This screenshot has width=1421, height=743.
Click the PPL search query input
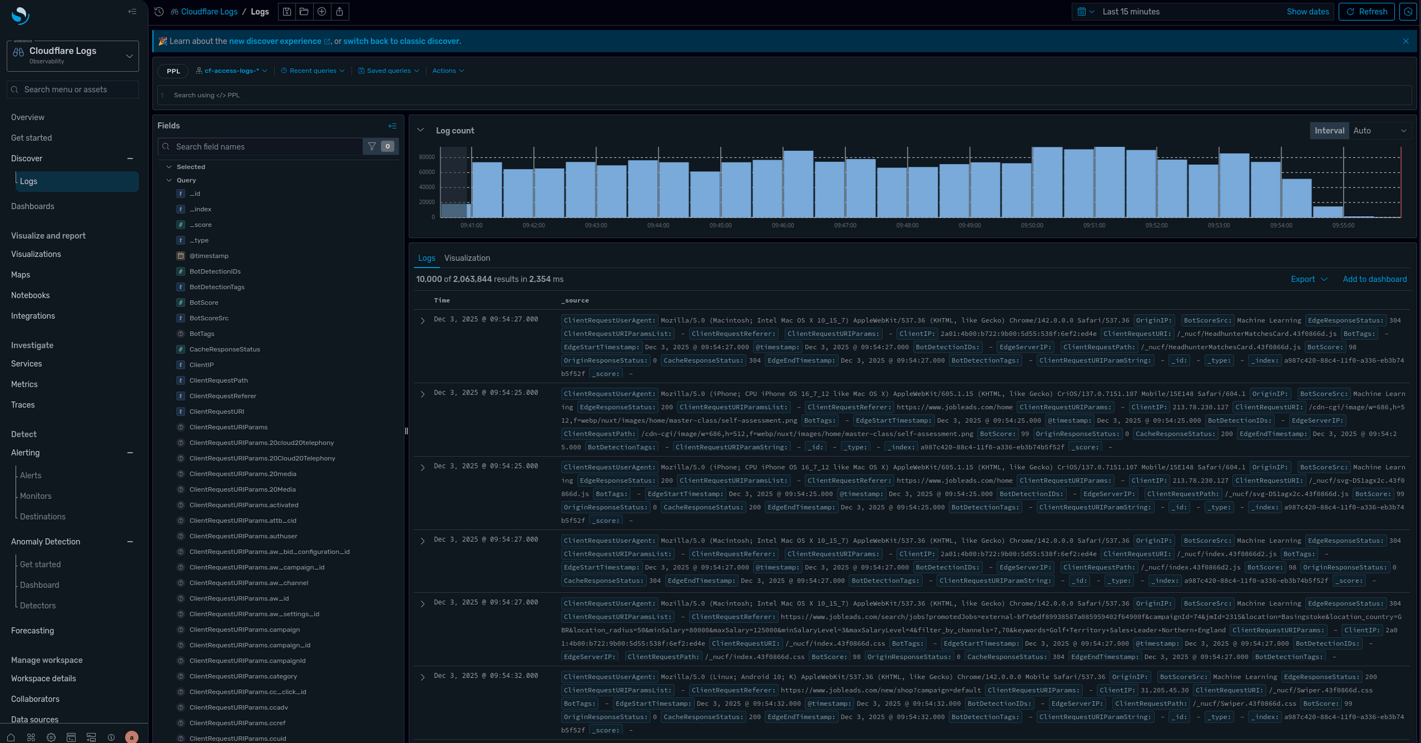click(x=784, y=95)
